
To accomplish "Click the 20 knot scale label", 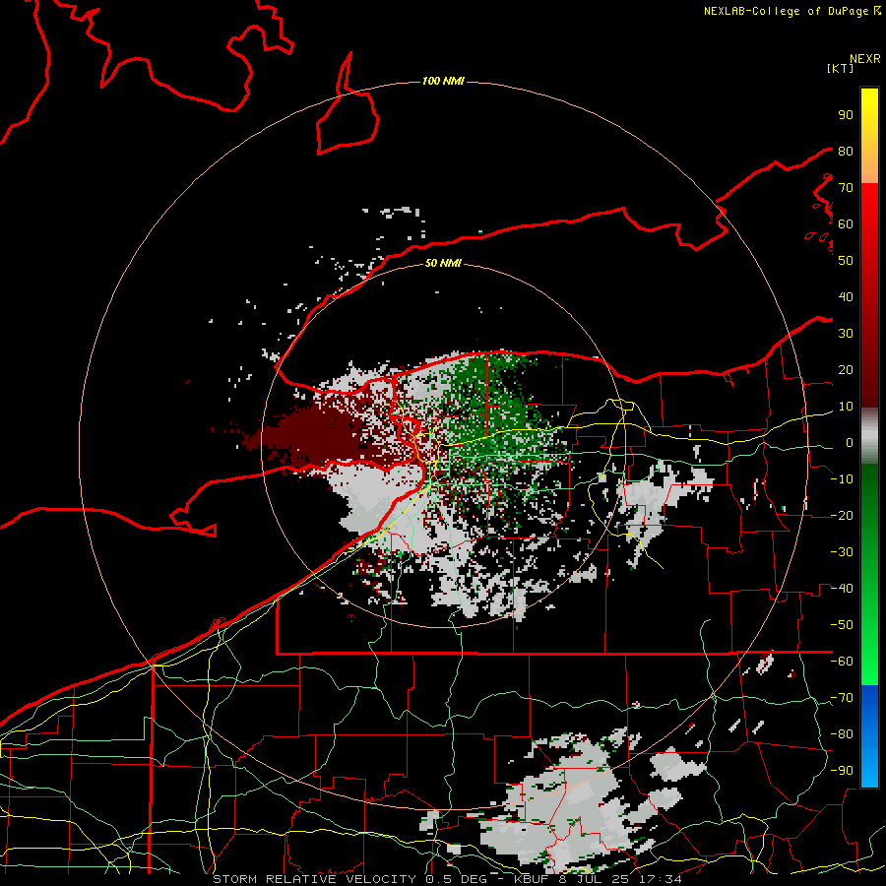I will 846,370.
